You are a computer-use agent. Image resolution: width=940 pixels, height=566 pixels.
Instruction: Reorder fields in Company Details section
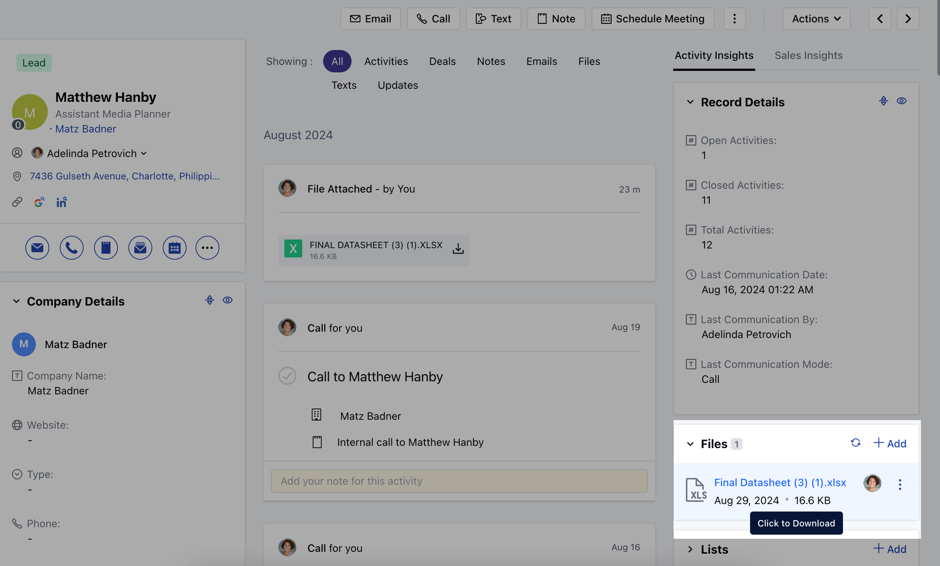tap(209, 300)
